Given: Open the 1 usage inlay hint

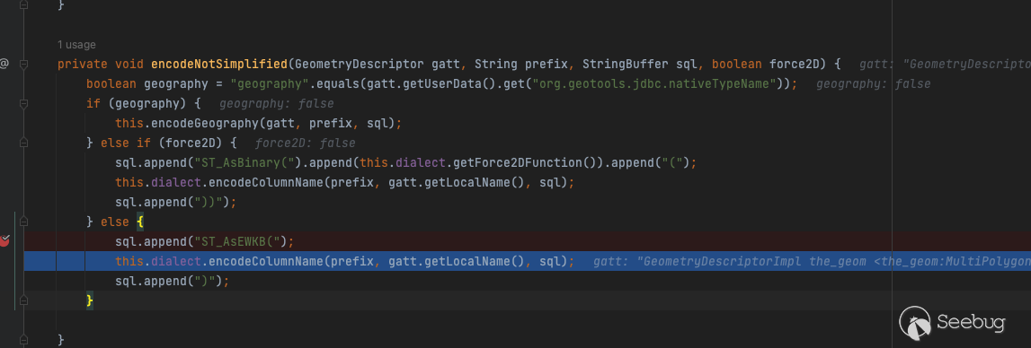Looking at the screenshot, I should (x=76, y=45).
